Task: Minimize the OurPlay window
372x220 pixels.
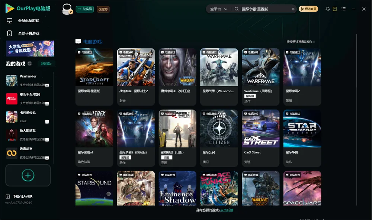Action: (354, 9)
